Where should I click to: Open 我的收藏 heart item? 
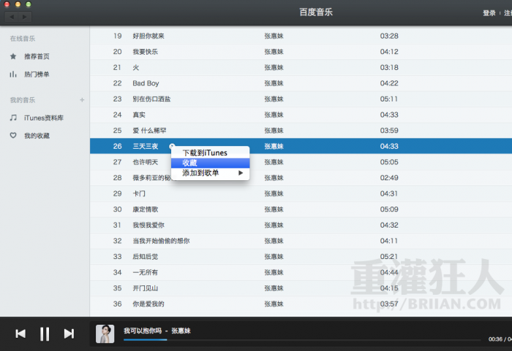37,136
